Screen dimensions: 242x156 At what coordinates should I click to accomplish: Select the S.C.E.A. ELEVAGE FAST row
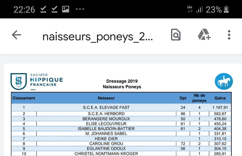[106, 107]
